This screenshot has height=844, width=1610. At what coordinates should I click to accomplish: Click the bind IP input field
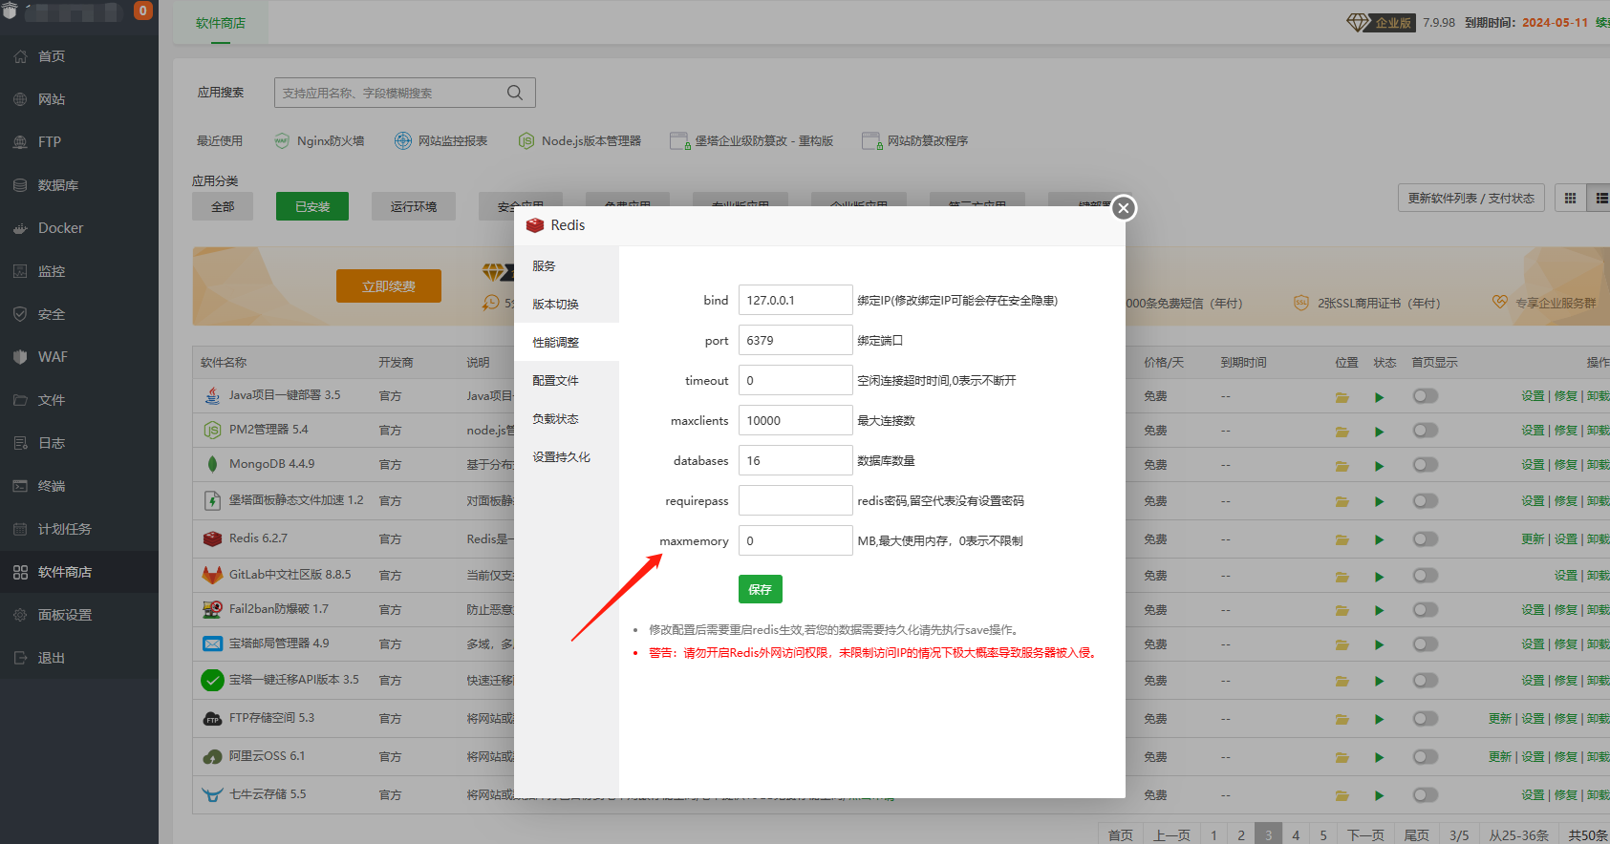[x=796, y=300]
